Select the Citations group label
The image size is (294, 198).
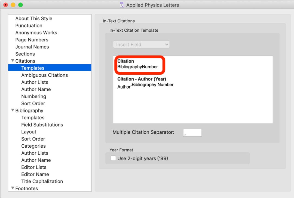point(25,61)
